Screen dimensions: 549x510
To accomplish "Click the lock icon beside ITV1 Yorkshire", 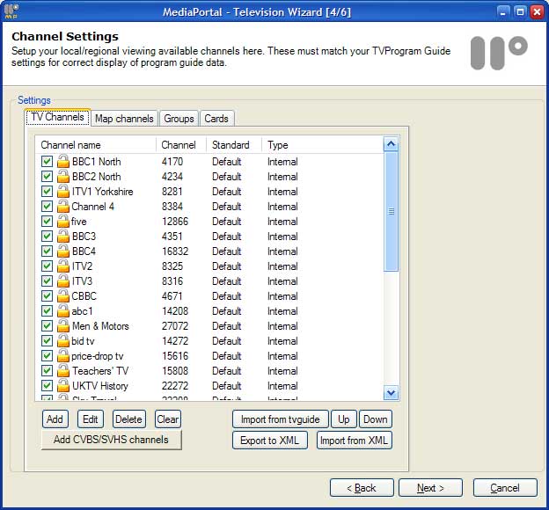I will click(63, 192).
